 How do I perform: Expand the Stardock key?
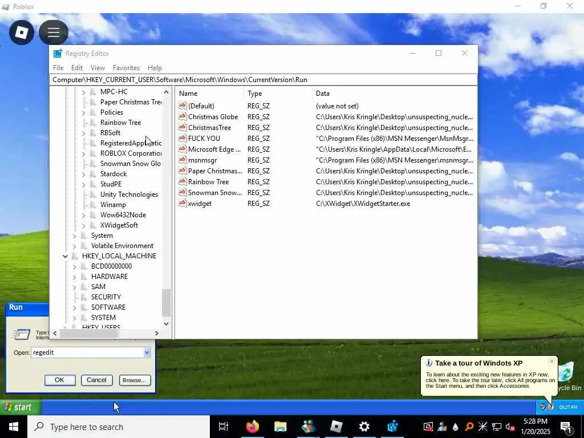[x=83, y=174]
